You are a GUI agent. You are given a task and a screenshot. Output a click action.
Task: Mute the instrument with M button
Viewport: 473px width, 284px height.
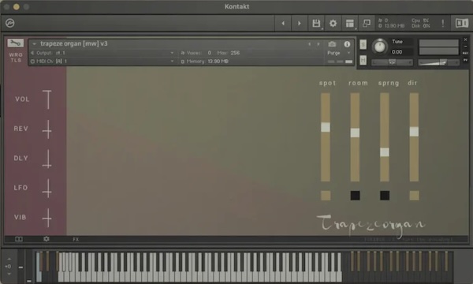pos(363,61)
